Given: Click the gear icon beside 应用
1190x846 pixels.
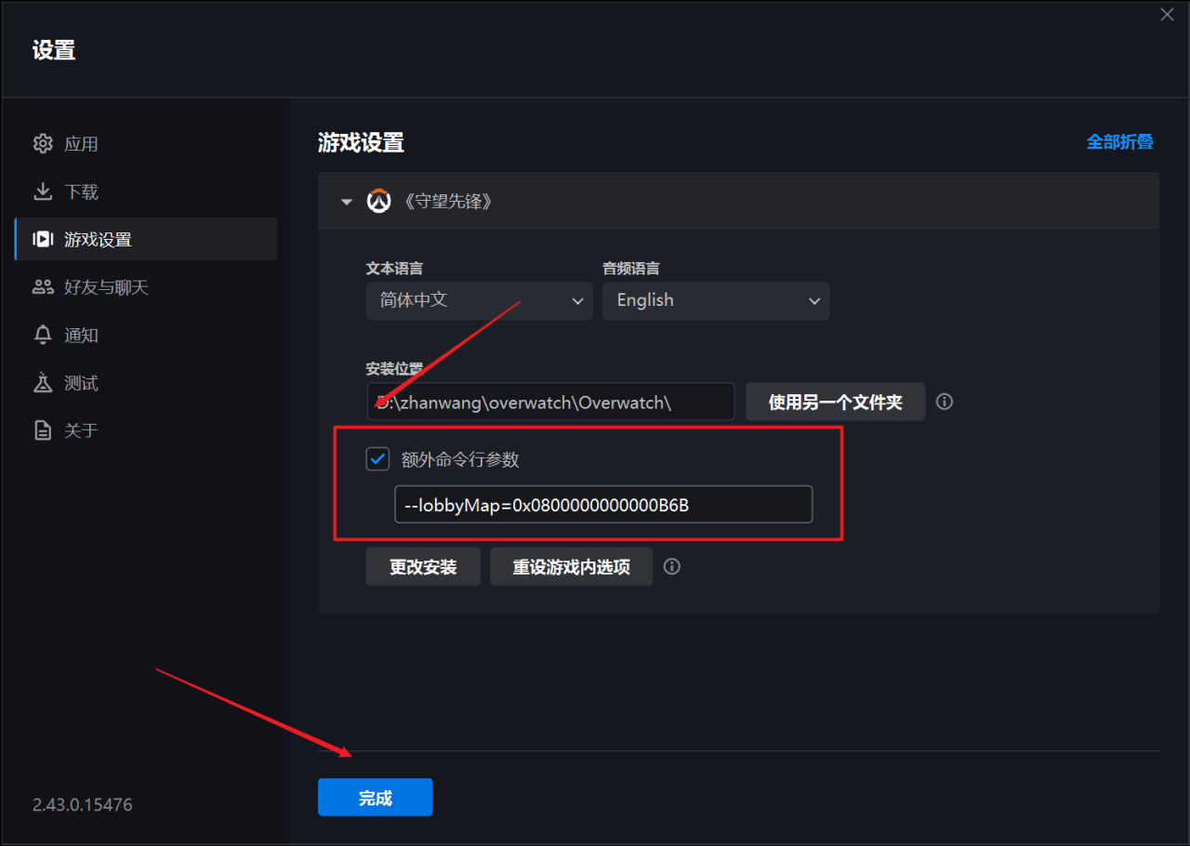Looking at the screenshot, I should (x=43, y=144).
